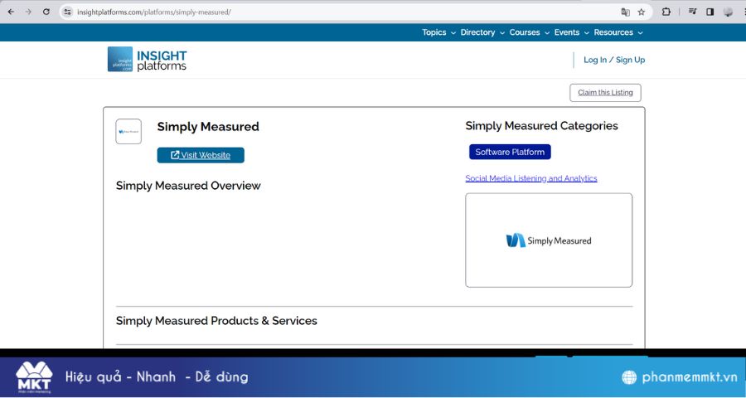Open Social Media Listening and Analytics link
The height and width of the screenshot is (398, 746).
(531, 178)
